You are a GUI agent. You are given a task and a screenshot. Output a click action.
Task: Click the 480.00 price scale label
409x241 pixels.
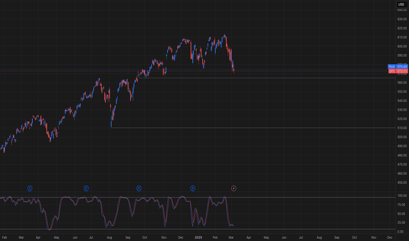tap(402, 155)
